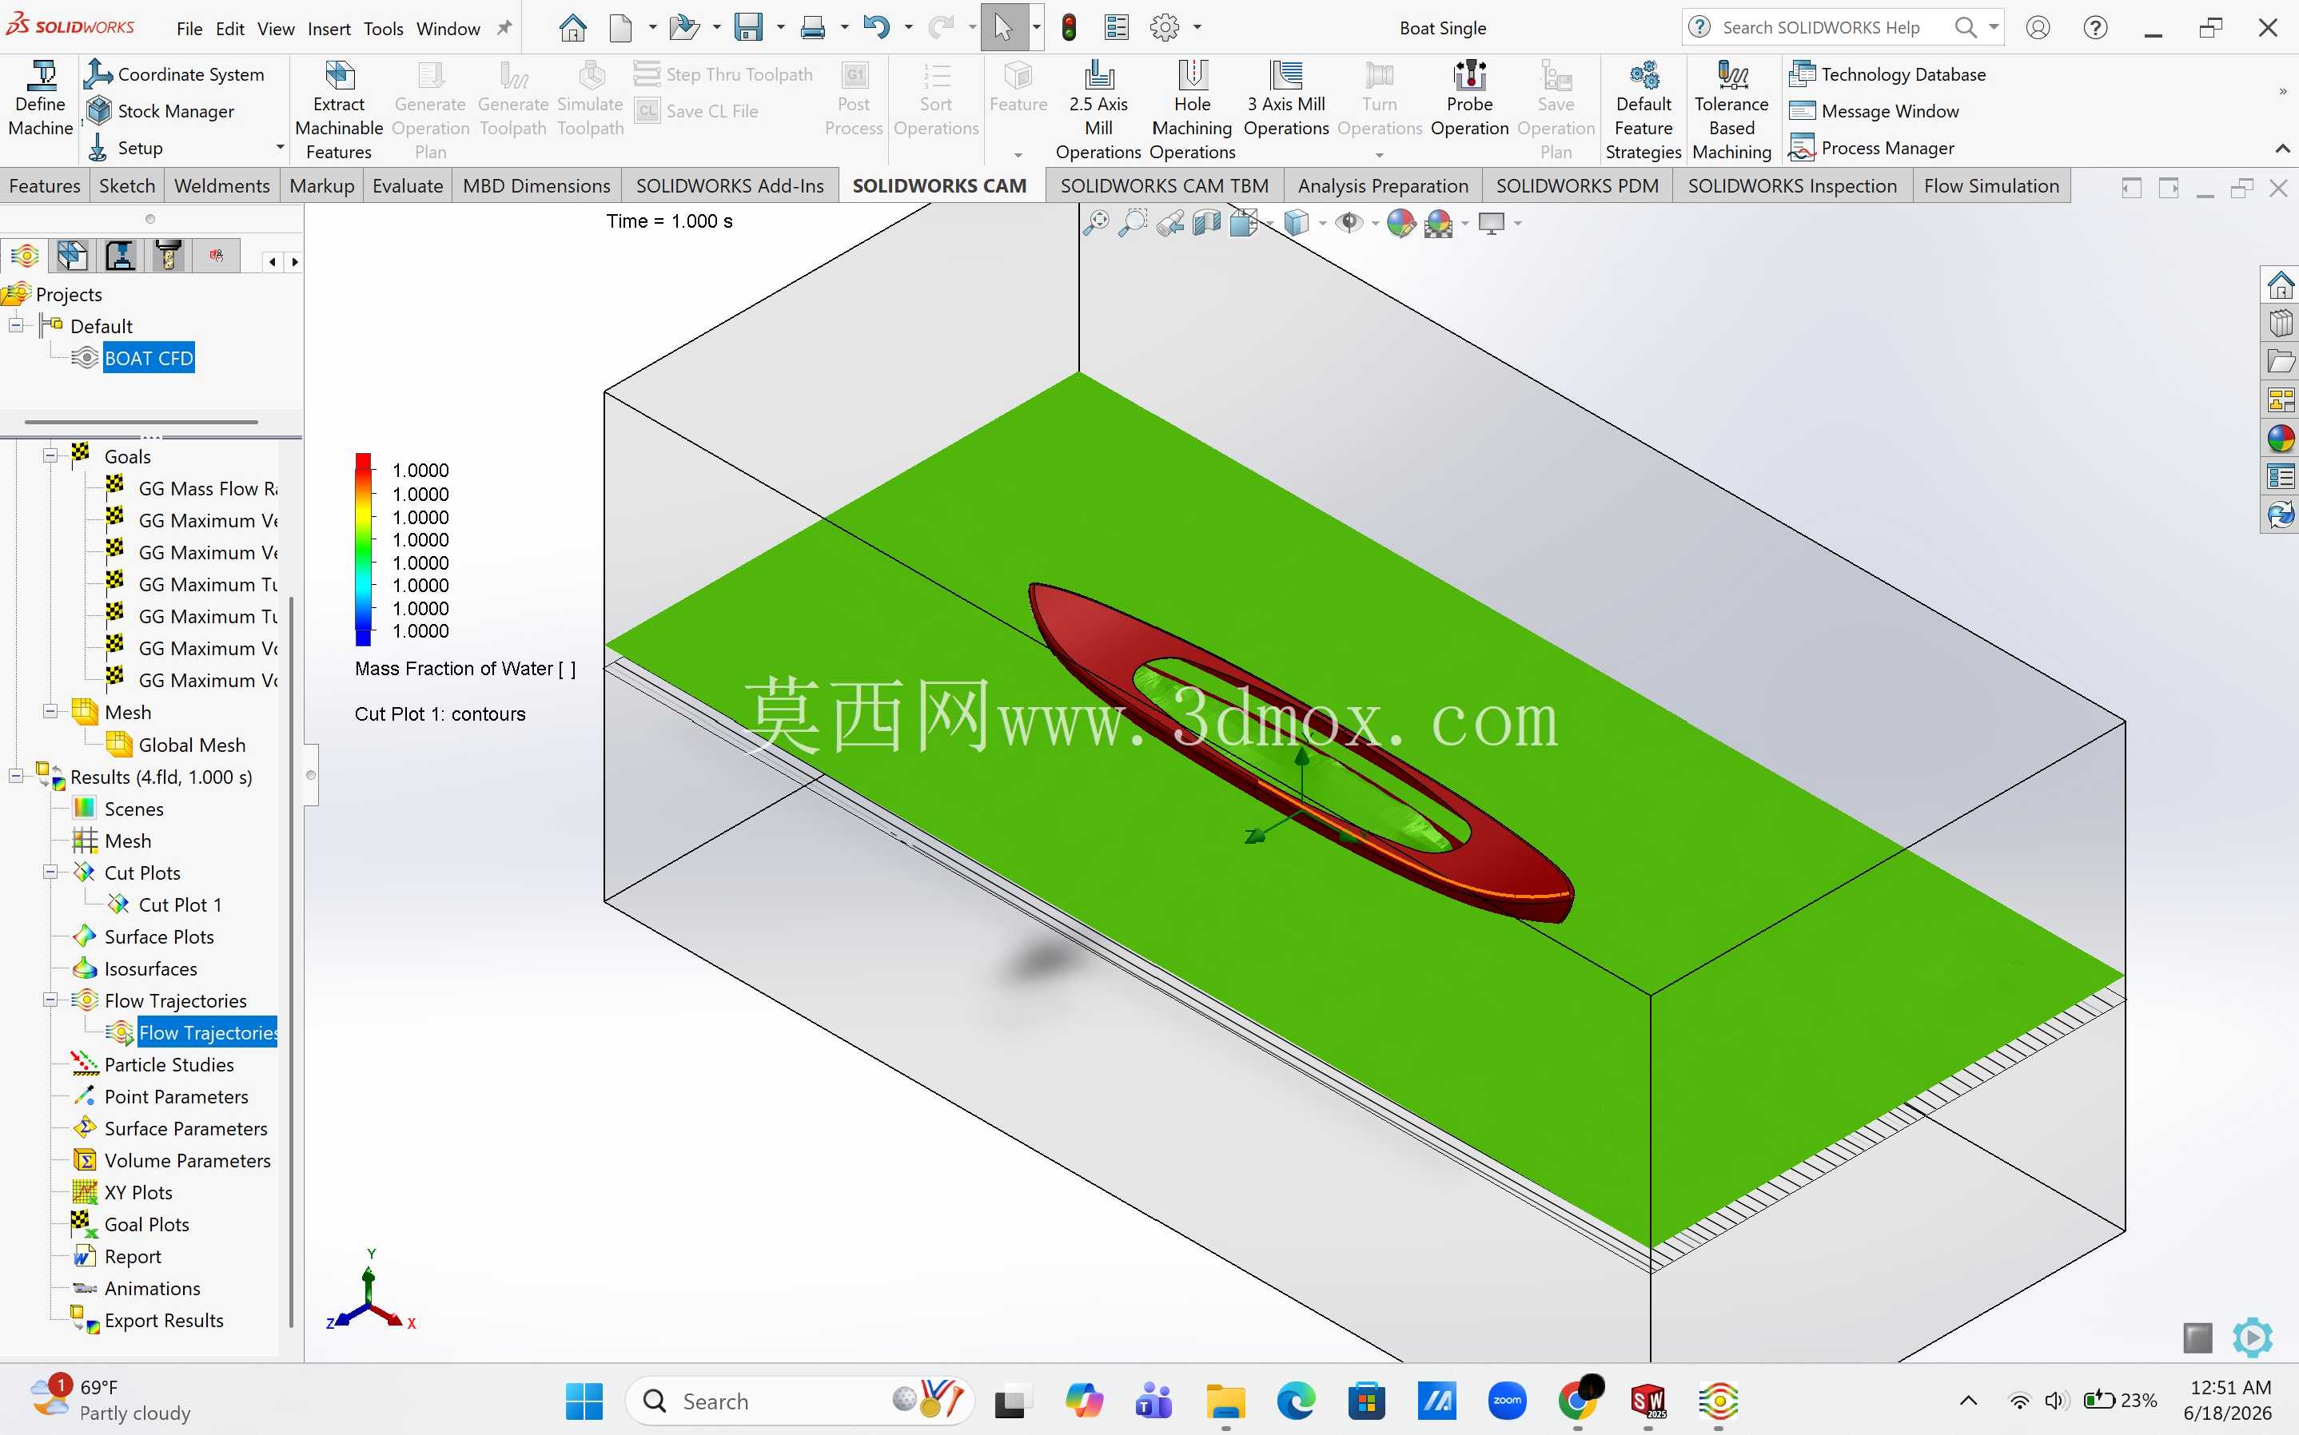The width and height of the screenshot is (2299, 1435).
Task: Click the Rebuild traffic light icon
Action: coord(1069,27)
